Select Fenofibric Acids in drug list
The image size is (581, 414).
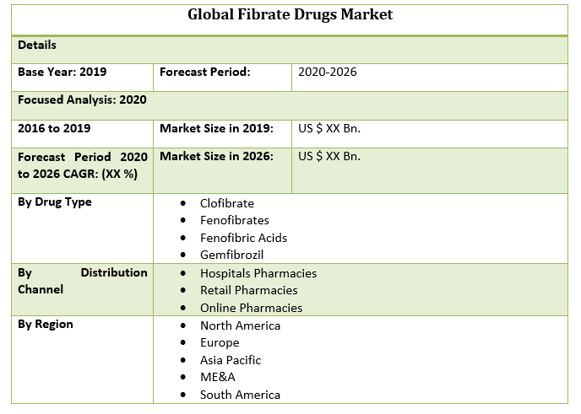click(x=243, y=238)
